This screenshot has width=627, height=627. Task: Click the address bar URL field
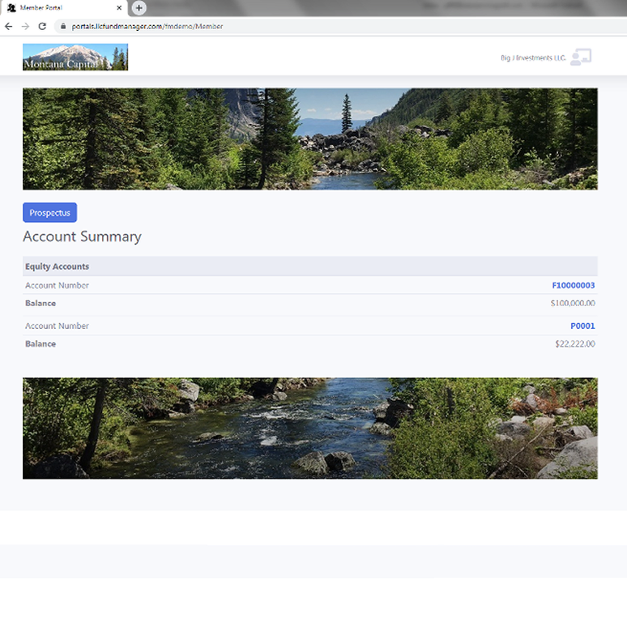point(340,27)
